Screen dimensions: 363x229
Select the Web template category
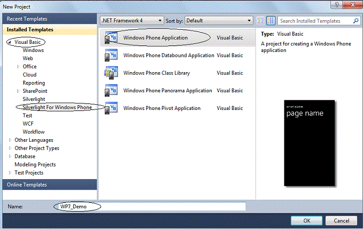pyautogui.click(x=28, y=59)
